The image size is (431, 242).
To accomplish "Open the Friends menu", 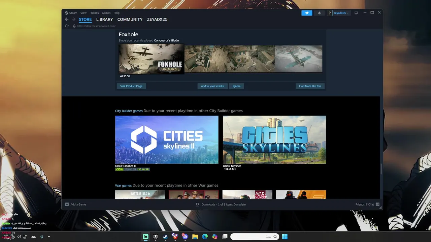I will [94, 13].
